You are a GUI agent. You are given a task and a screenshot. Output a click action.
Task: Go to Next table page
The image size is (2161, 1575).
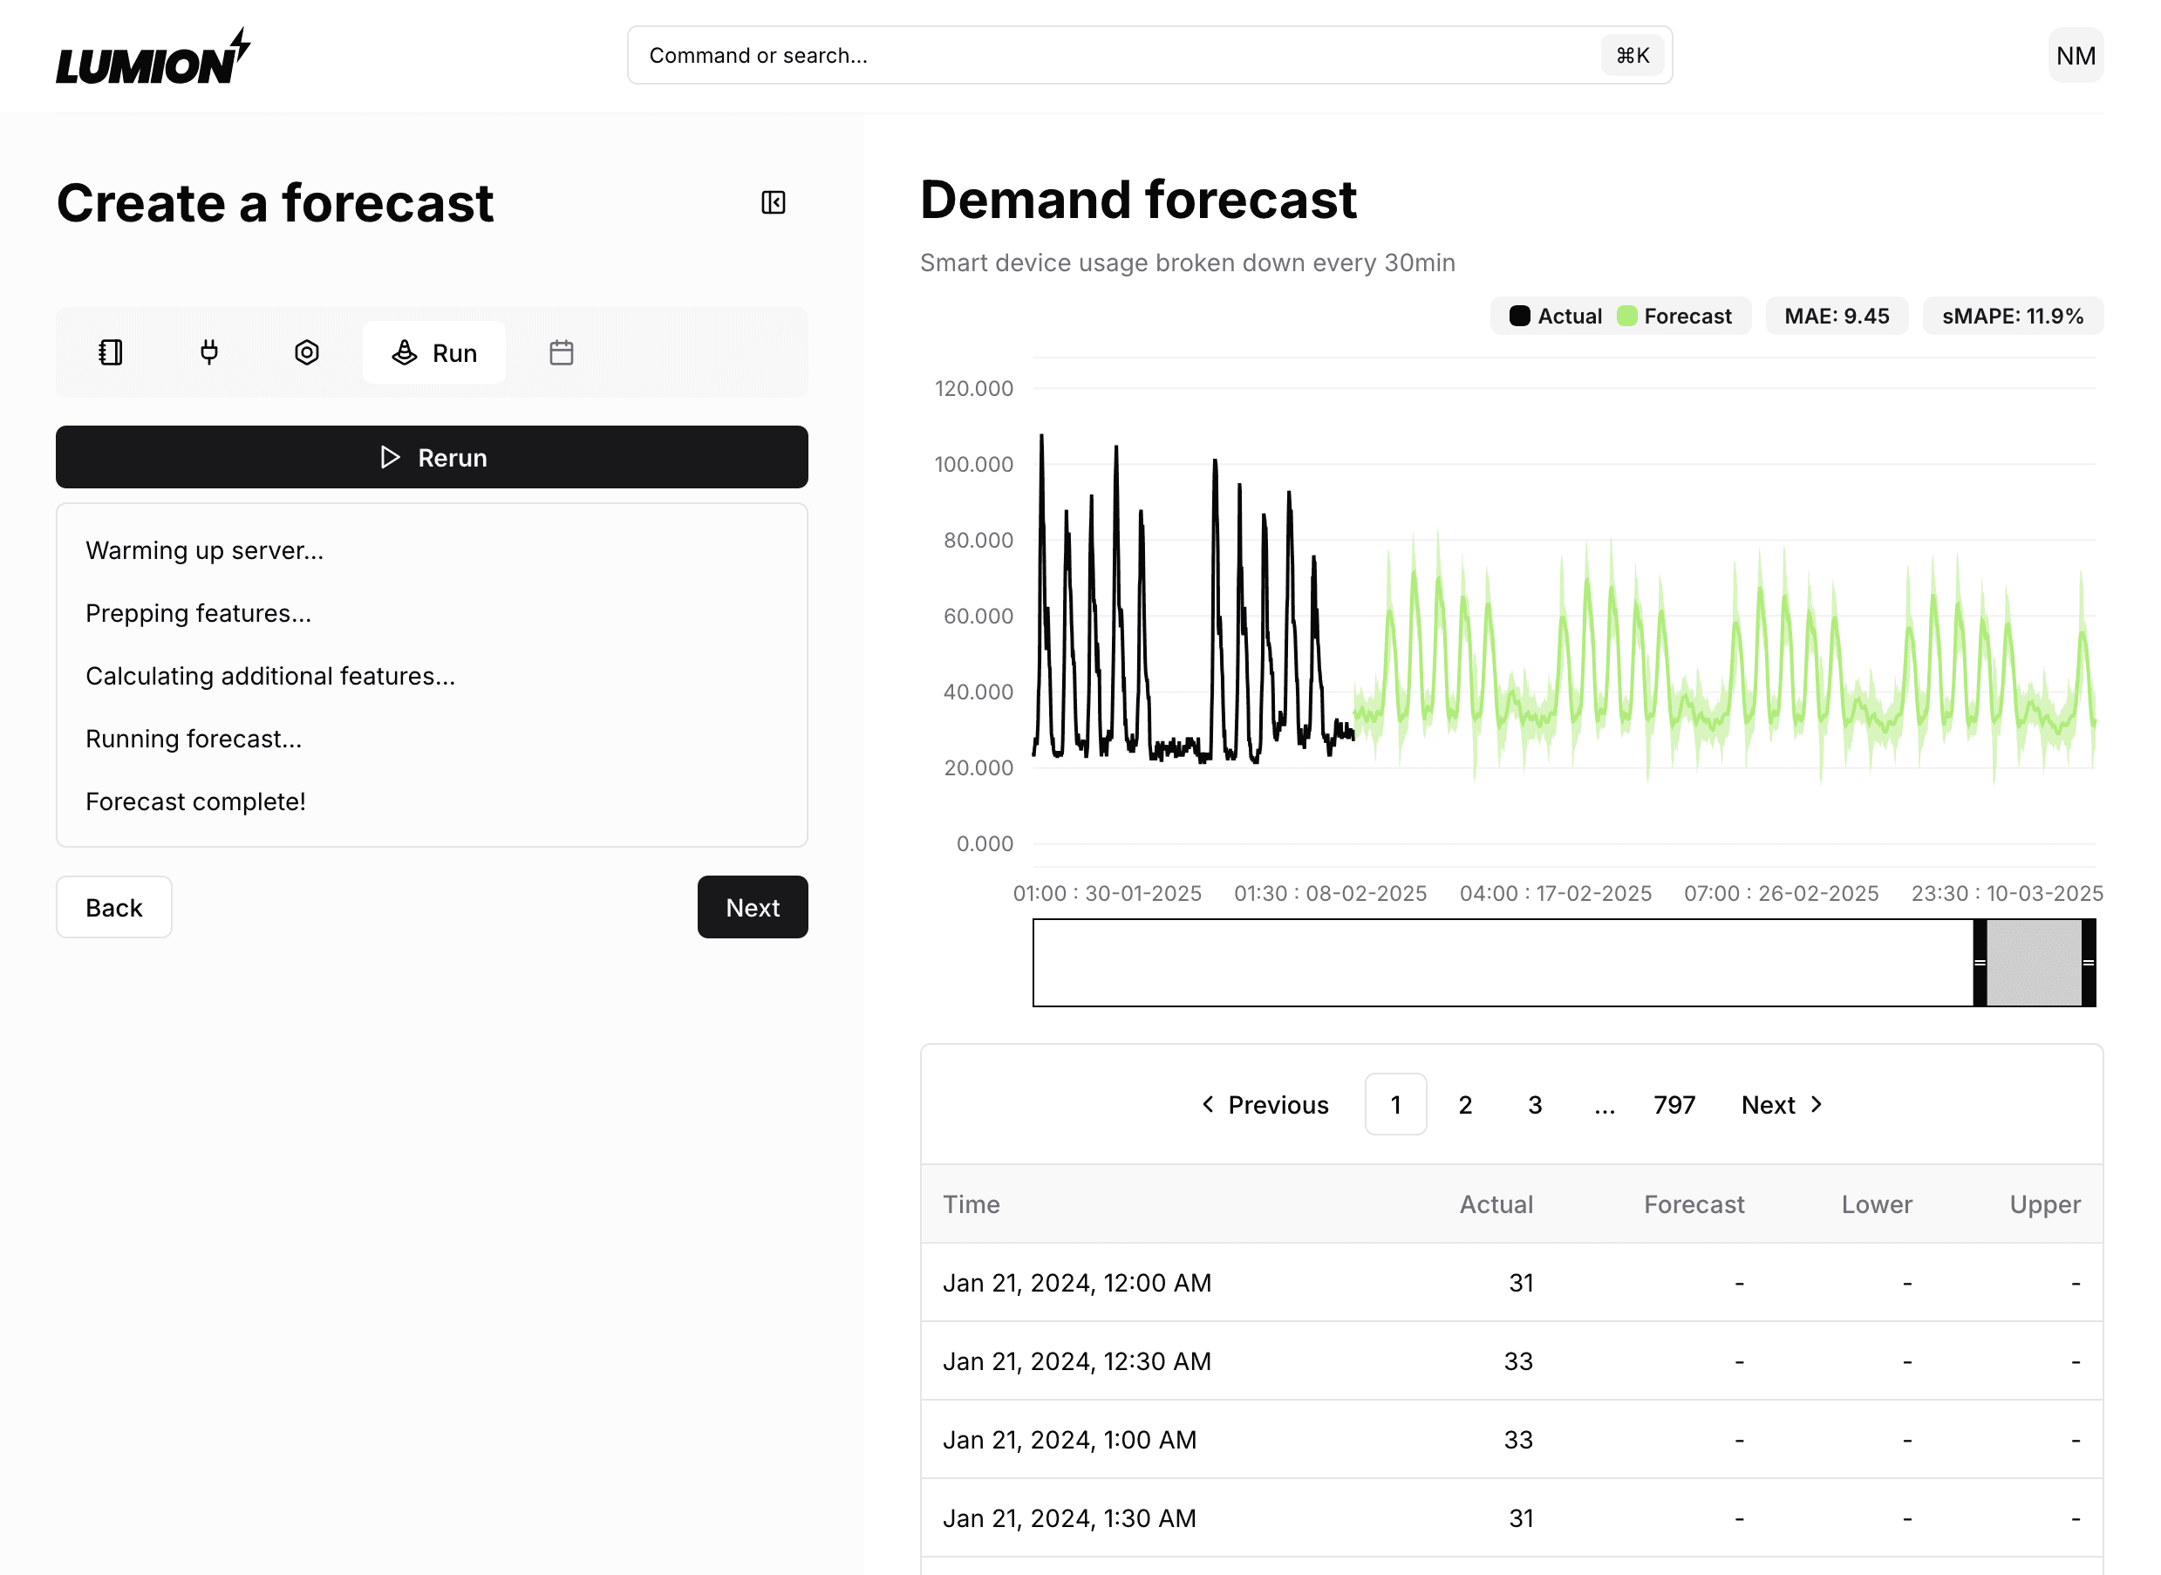(x=1783, y=1105)
